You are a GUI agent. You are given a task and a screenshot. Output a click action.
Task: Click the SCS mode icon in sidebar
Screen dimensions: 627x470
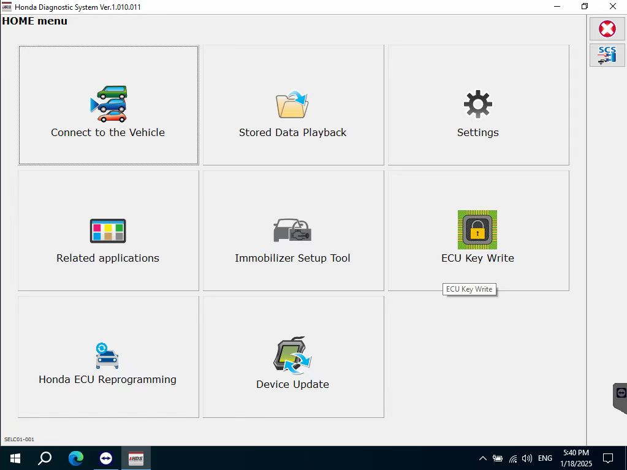pyautogui.click(x=607, y=55)
